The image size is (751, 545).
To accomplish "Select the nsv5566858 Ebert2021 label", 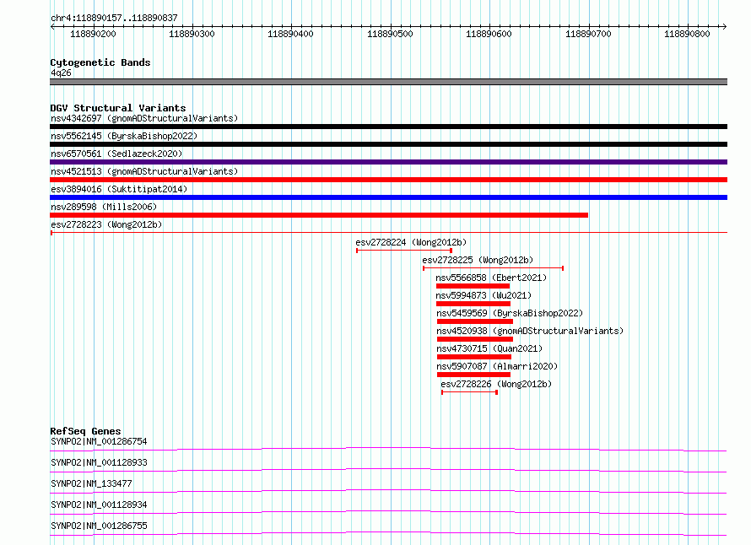I will (491, 278).
